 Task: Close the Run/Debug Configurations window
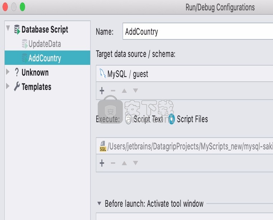5,7
